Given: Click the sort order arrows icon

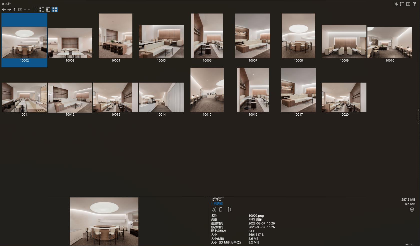Looking at the screenshot, I should click(396, 4).
